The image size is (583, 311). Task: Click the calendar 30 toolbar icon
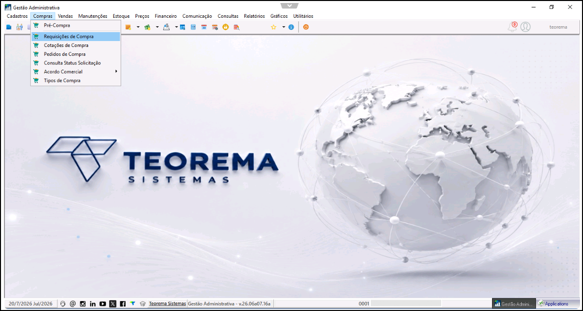[204, 27]
